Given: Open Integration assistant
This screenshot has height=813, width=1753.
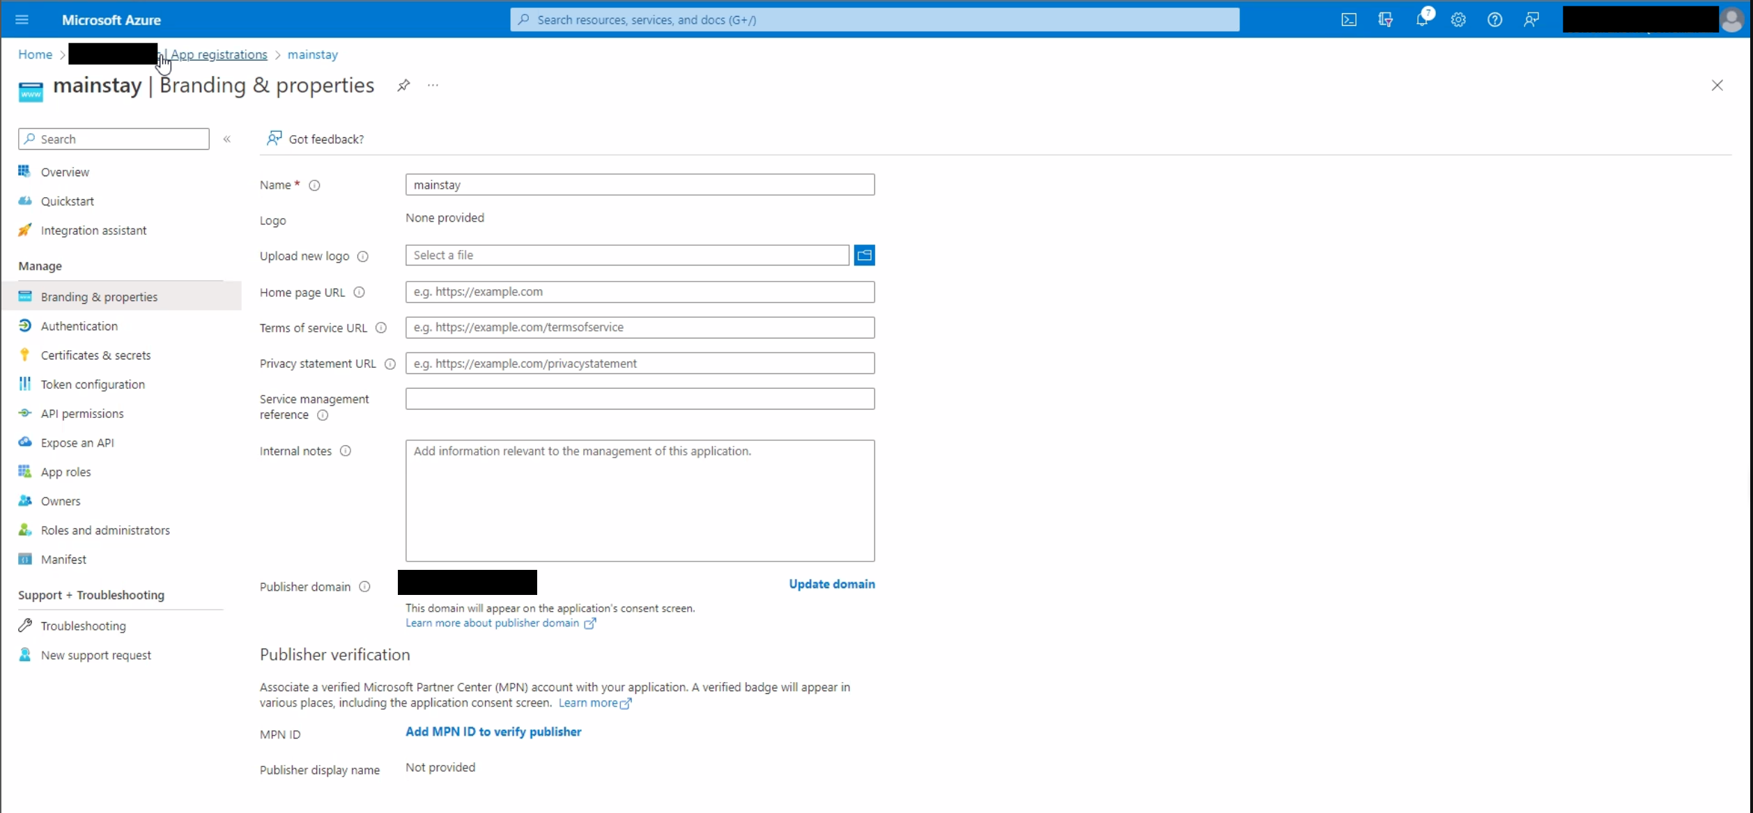Looking at the screenshot, I should pyautogui.click(x=93, y=231).
